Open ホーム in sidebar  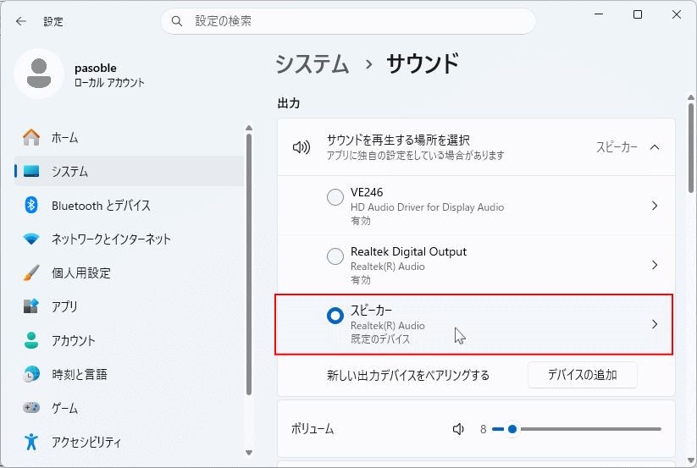click(129, 138)
